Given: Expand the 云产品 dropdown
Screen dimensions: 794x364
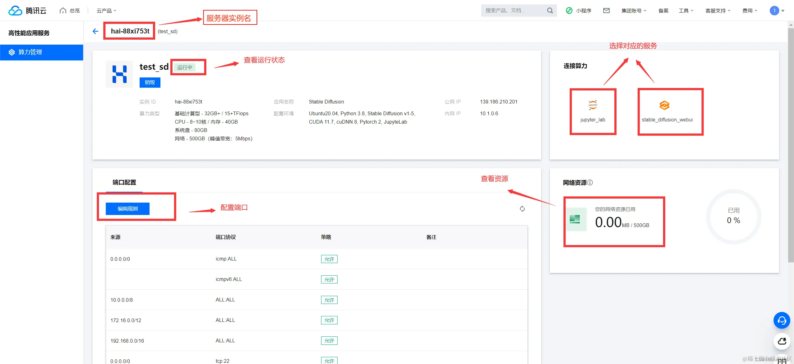Looking at the screenshot, I should 106,11.
